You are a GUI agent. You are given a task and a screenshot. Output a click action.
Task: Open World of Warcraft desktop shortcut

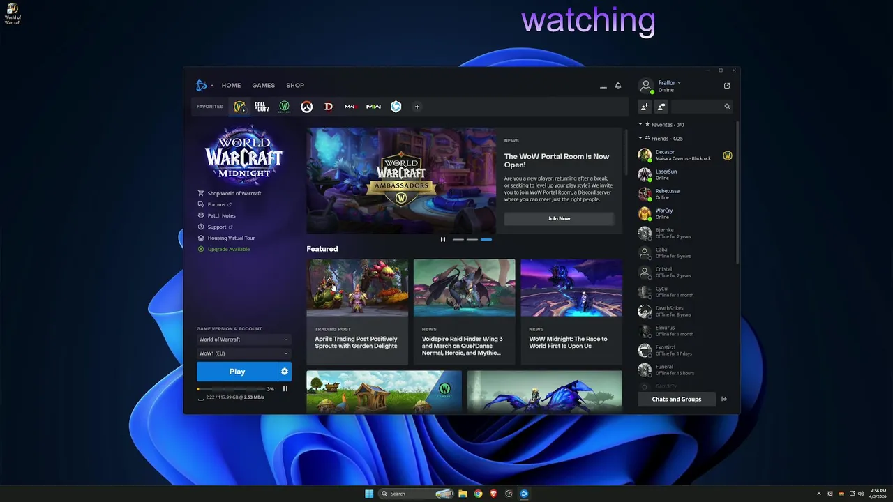tap(13, 13)
